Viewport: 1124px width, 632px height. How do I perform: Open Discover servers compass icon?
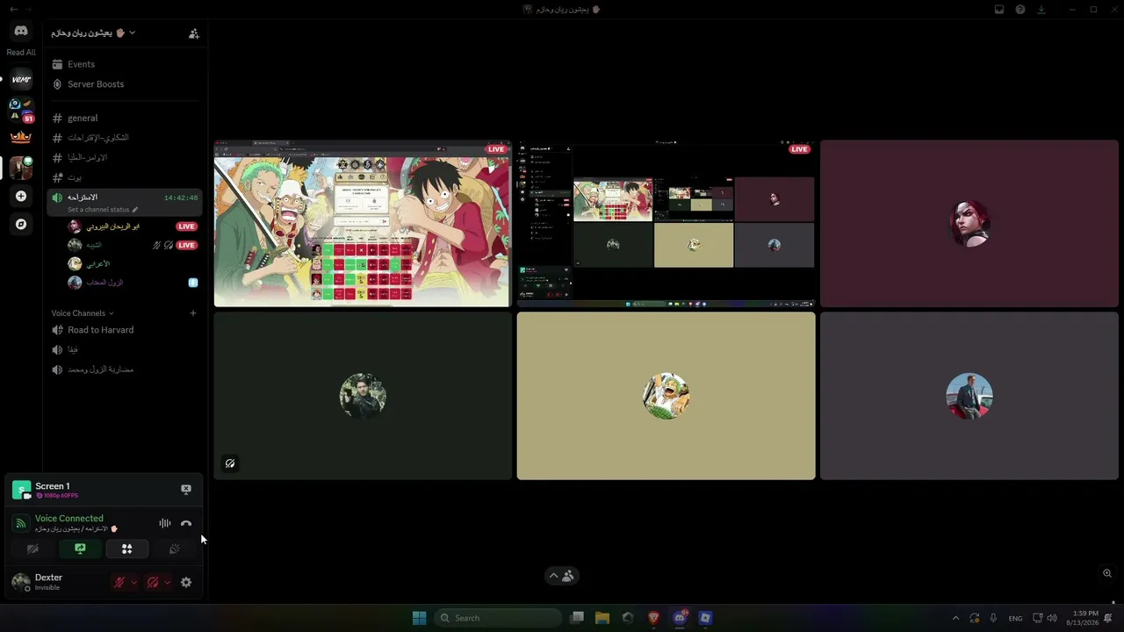tap(21, 224)
